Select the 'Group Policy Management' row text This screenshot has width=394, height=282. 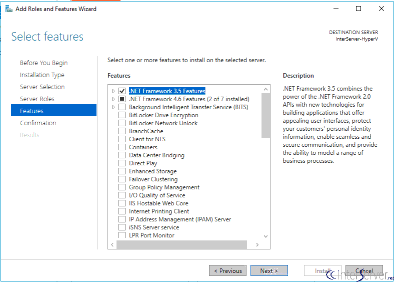164,187
